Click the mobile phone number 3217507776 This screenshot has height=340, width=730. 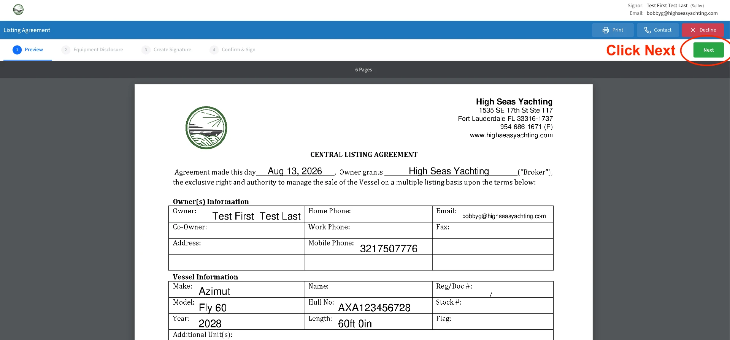pos(389,249)
